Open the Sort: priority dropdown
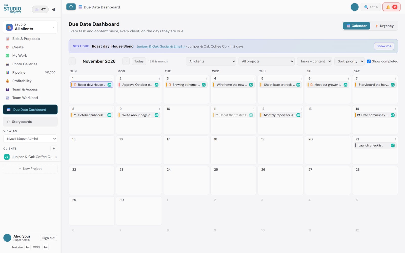Viewport: 405px width, 253px height. [x=350, y=61]
